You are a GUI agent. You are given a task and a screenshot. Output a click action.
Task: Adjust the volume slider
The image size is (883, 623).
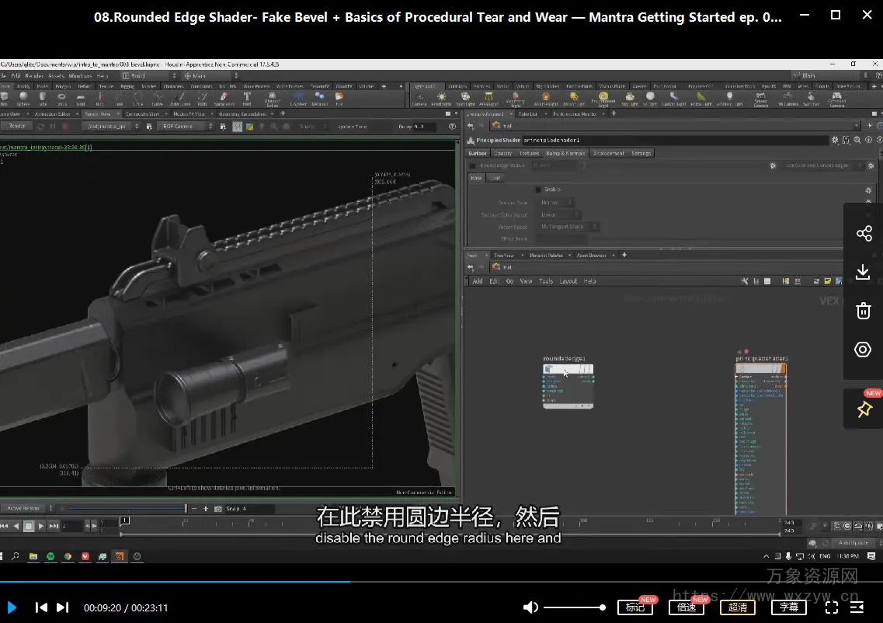(x=573, y=607)
